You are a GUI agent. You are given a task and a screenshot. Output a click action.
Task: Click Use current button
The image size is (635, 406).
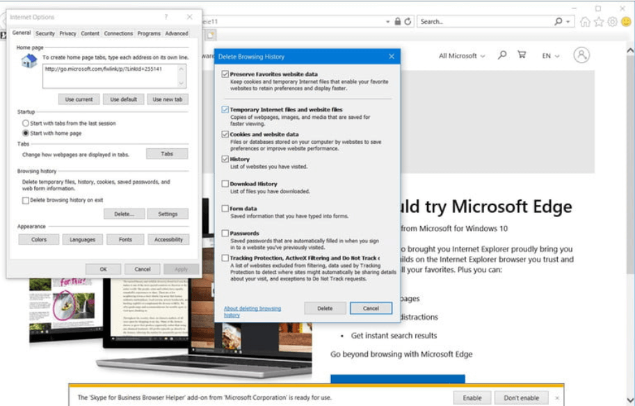pyautogui.click(x=79, y=99)
